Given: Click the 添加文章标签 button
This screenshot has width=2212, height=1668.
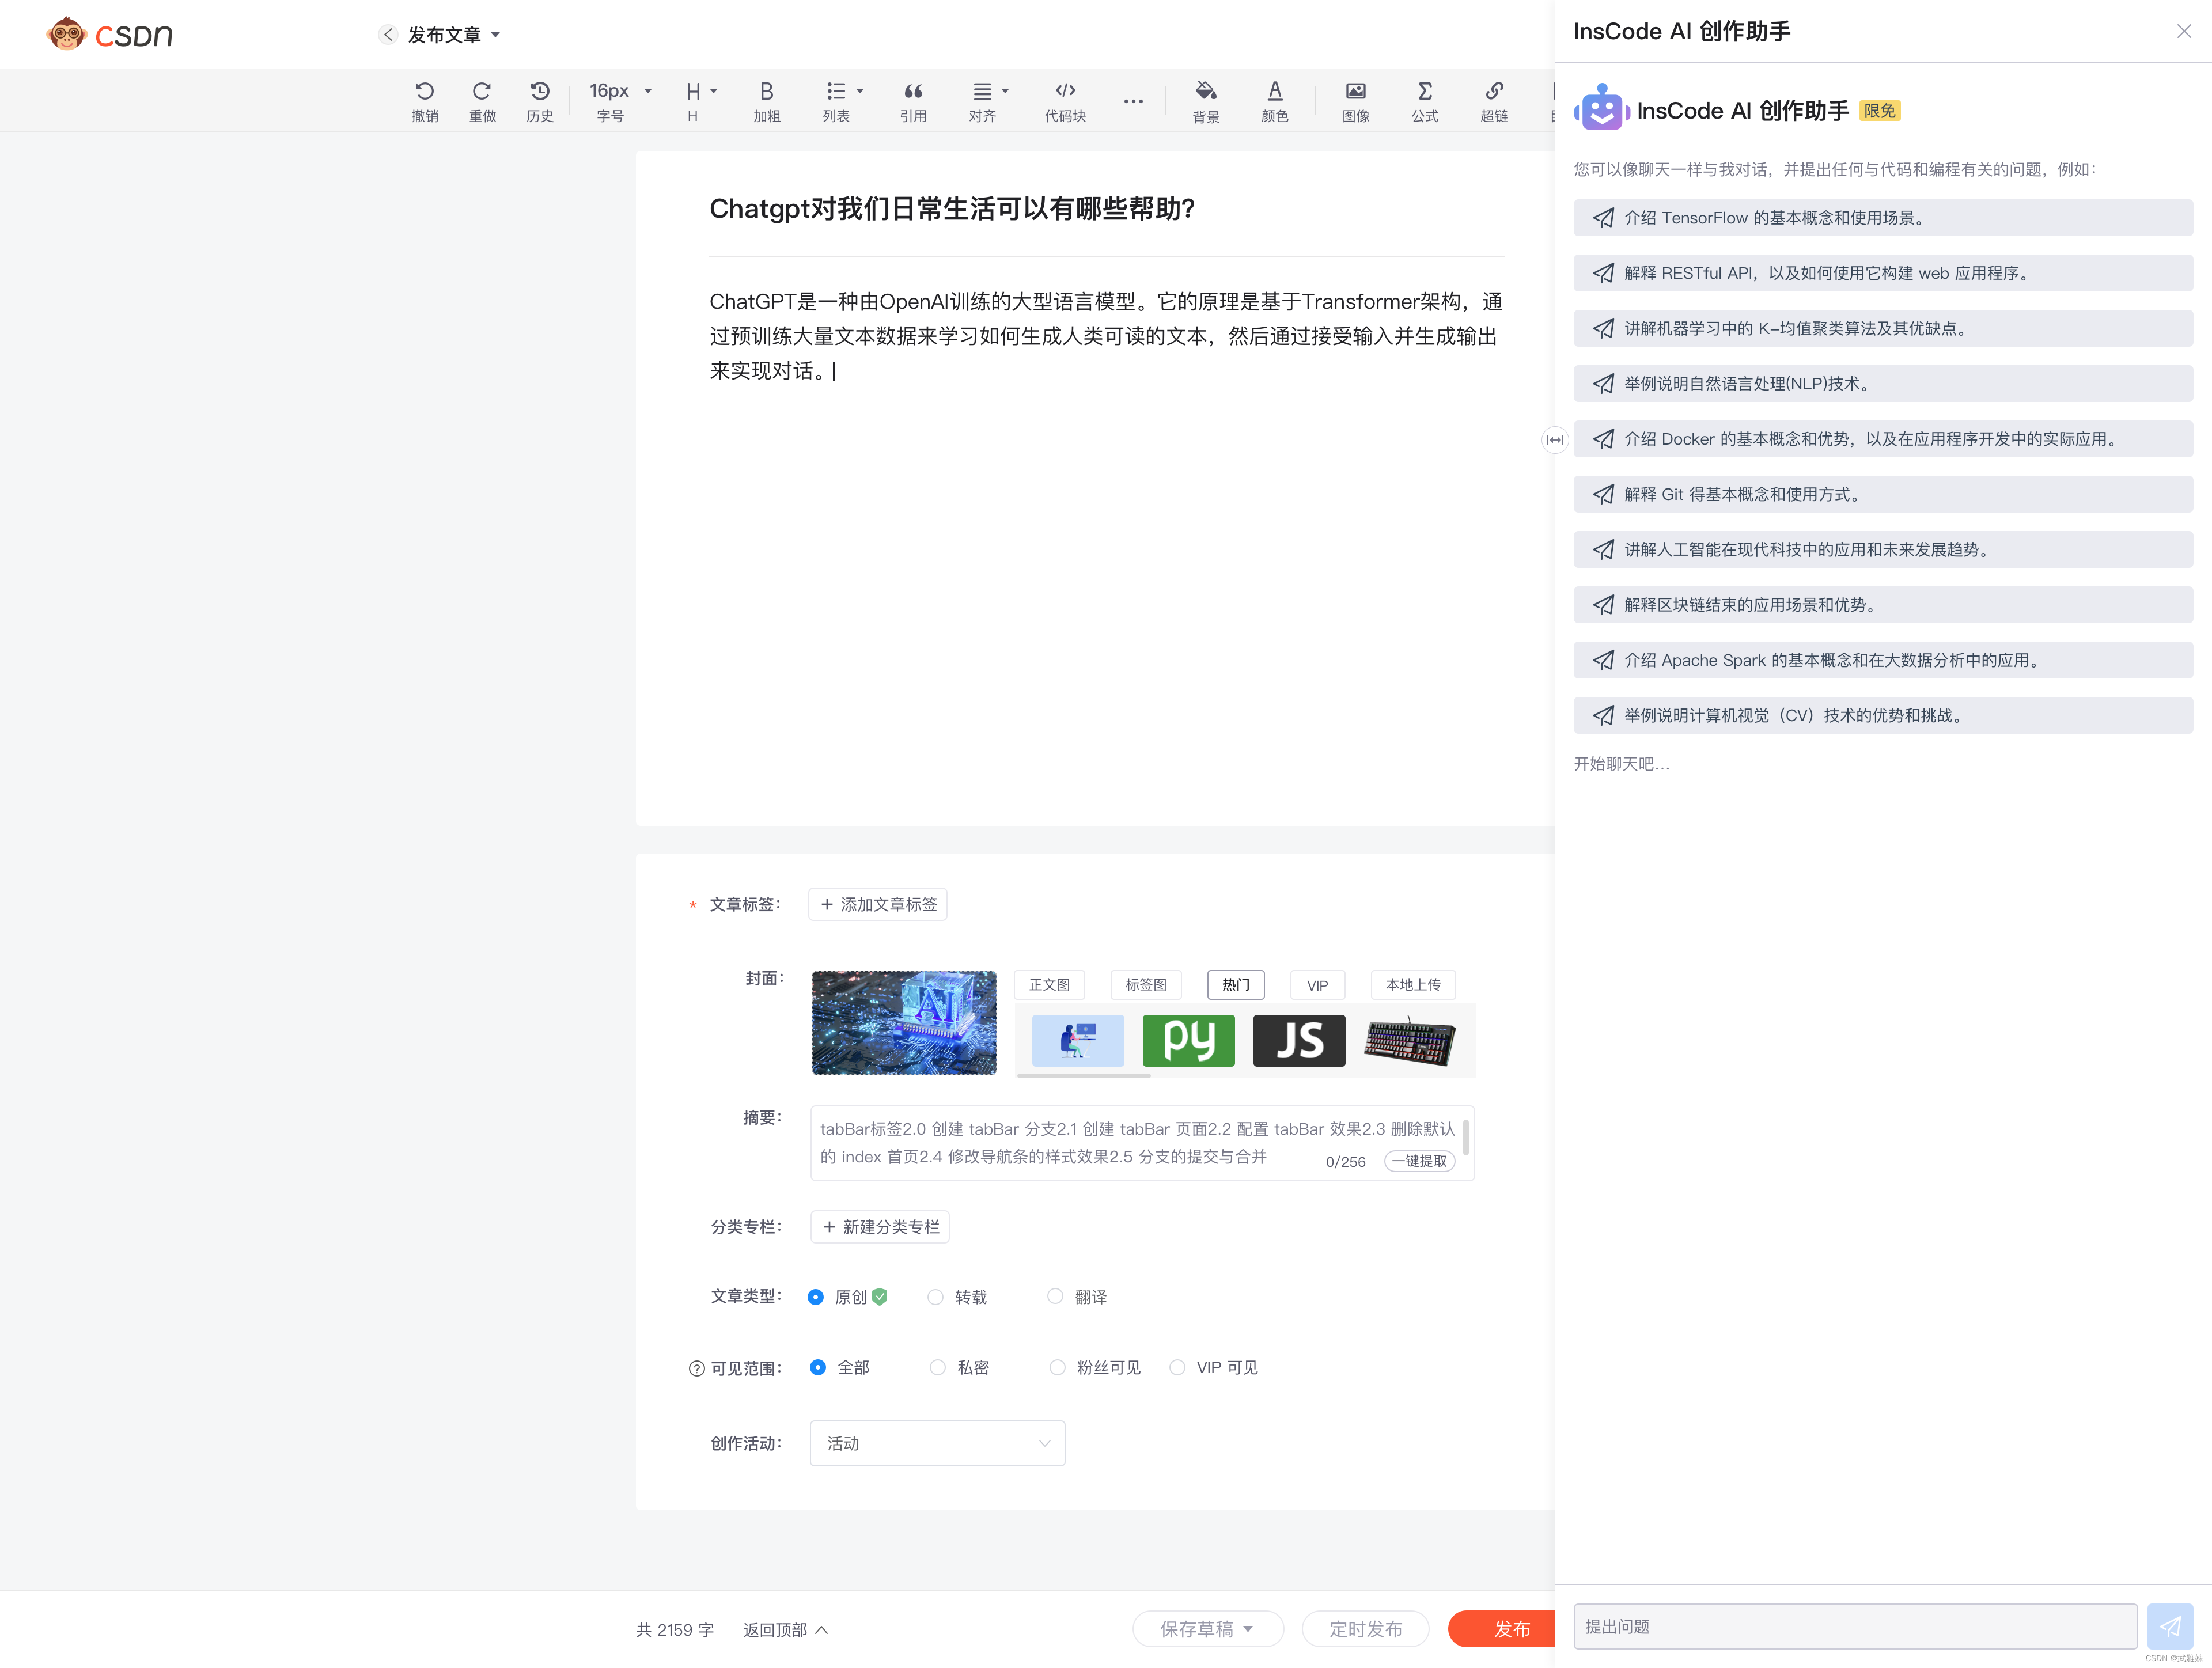Looking at the screenshot, I should click(x=877, y=904).
